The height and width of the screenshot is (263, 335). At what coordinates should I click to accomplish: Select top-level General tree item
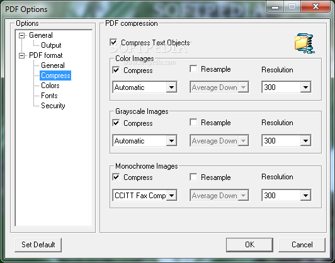point(41,35)
